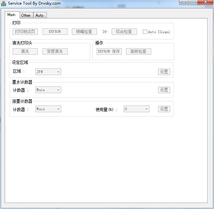The width and height of the screenshot is (214, 209).
Task: Click the Service Tool title bar app icon
Action: pos(4,3)
